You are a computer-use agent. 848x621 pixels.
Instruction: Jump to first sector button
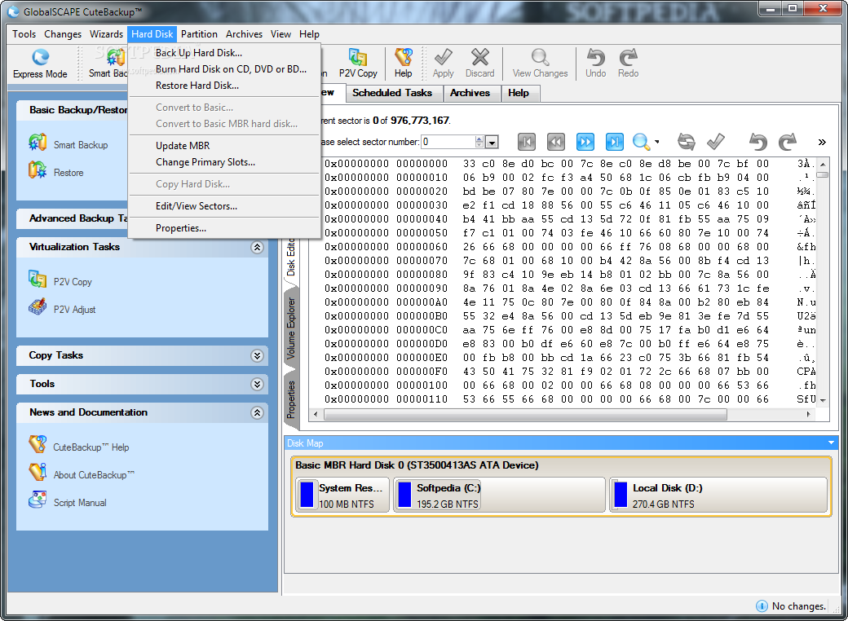526,142
